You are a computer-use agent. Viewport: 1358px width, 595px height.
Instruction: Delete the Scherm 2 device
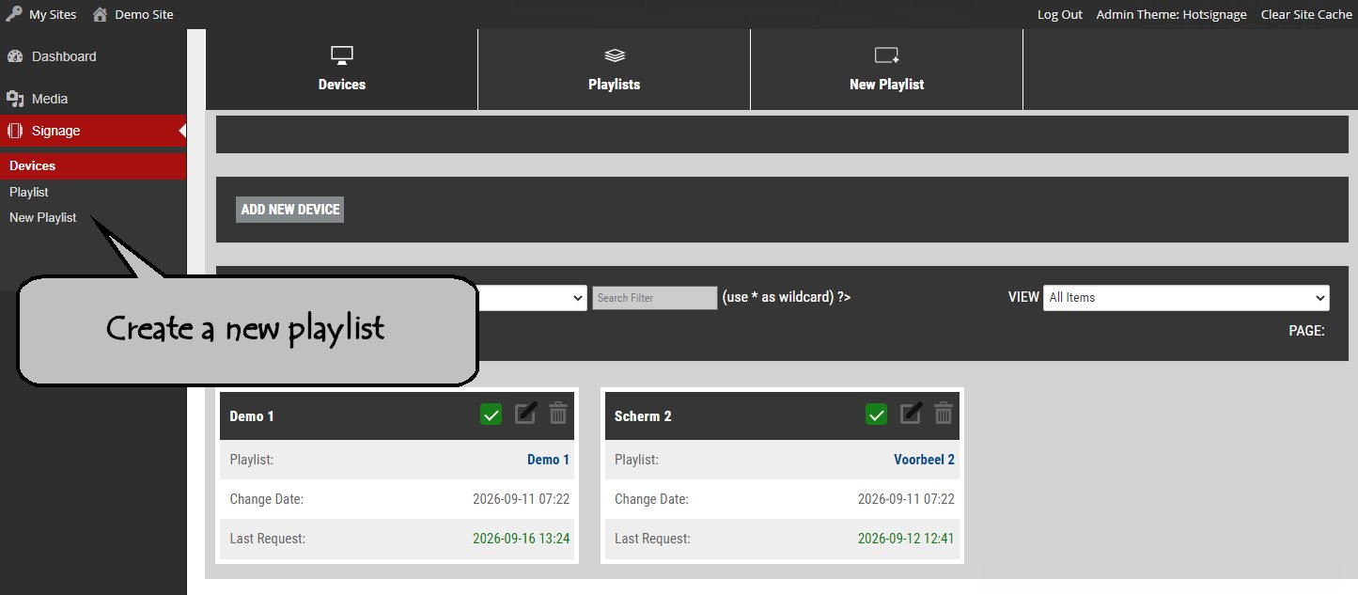944,414
